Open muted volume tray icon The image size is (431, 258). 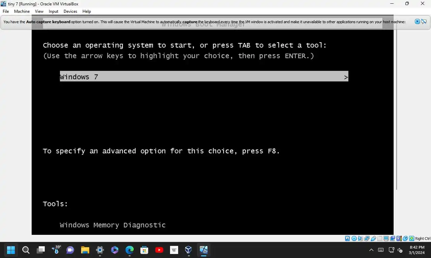(x=400, y=250)
